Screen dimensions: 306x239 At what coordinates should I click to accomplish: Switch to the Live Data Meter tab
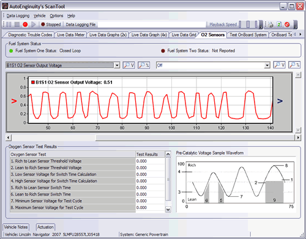pos(70,35)
